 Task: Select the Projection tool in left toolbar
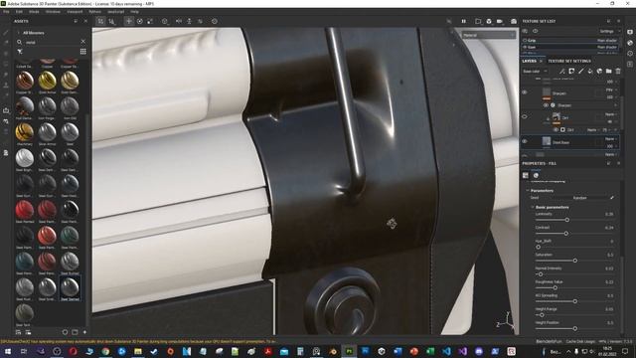(6, 53)
